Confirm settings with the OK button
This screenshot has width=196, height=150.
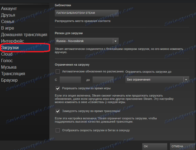155,146
